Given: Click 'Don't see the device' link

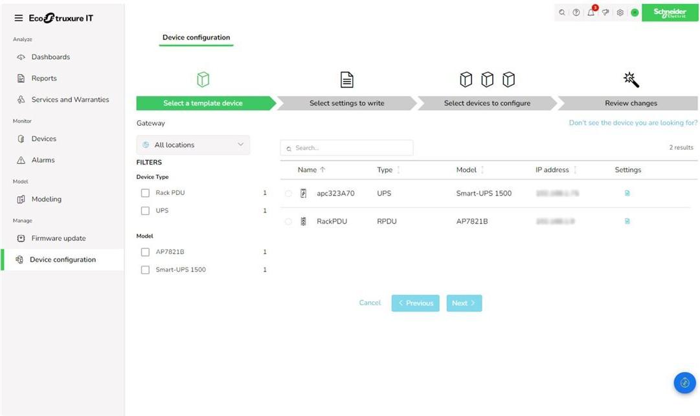Looking at the screenshot, I should point(633,122).
